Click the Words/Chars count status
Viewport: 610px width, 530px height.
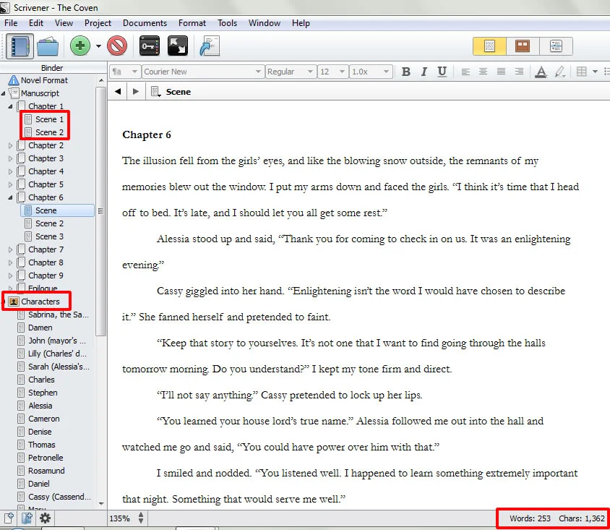point(557,518)
